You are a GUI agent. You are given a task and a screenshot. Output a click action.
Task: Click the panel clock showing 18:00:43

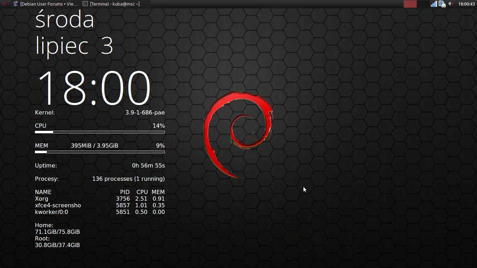point(466,4)
